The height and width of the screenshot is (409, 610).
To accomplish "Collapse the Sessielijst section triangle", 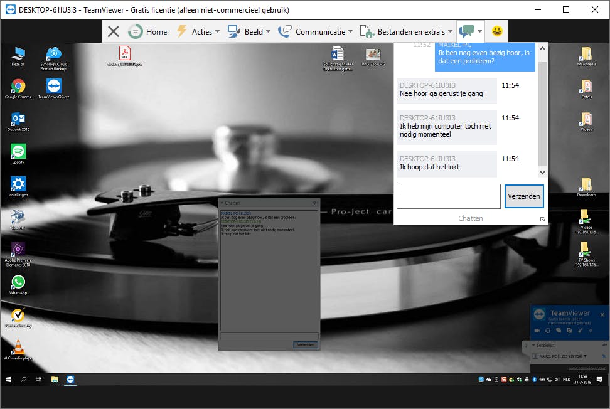I will [533, 345].
